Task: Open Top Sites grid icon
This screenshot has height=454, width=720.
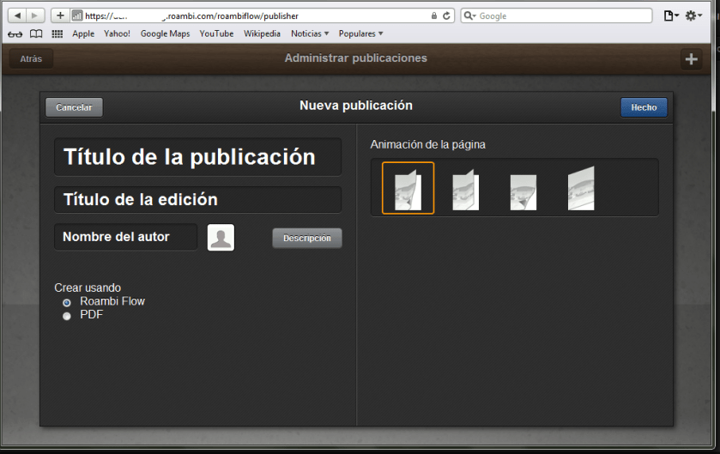Action: (57, 34)
